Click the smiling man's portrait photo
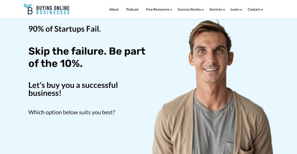 click(213, 87)
